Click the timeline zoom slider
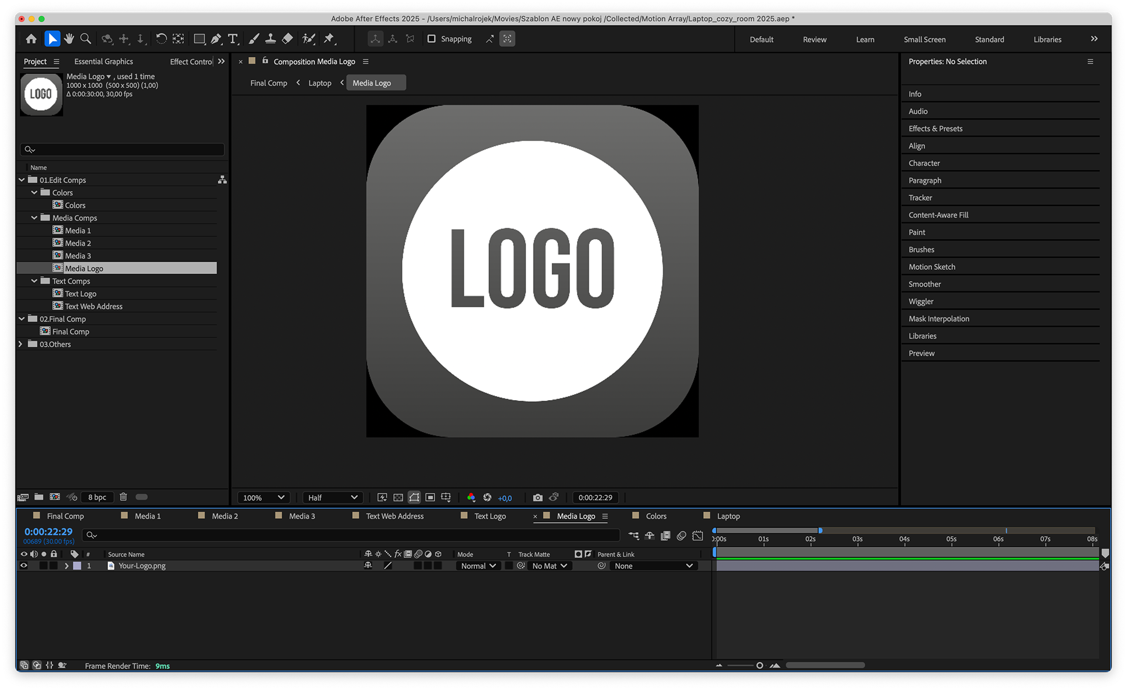This screenshot has width=1127, height=690. coord(759,665)
